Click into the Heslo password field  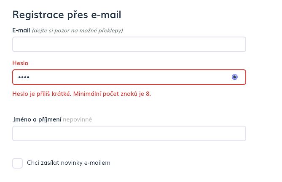[129, 77]
